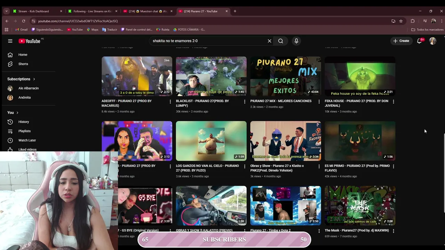This screenshot has height=250, width=445.
Task: Go back in browser
Action: coord(7,21)
